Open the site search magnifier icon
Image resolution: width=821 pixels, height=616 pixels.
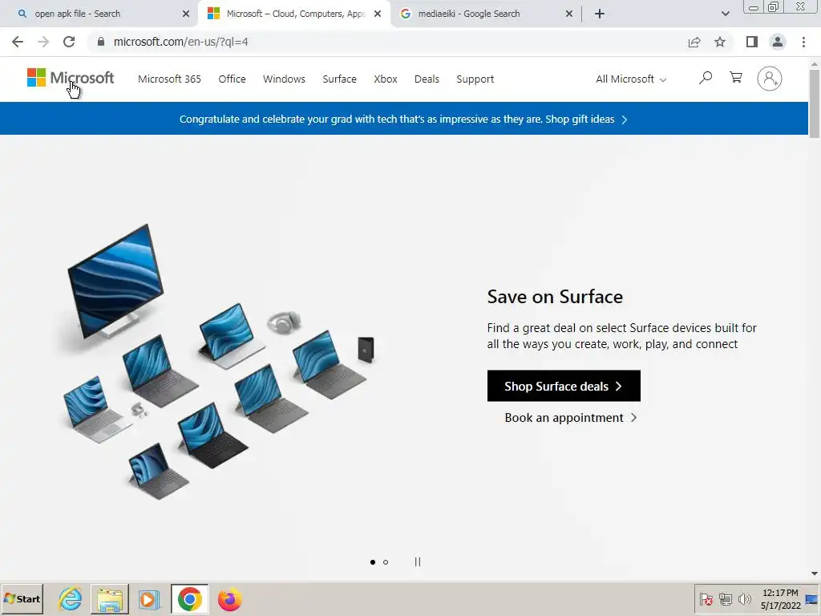pos(706,78)
